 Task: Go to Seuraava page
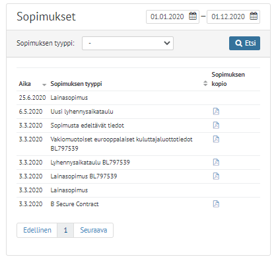94,230
